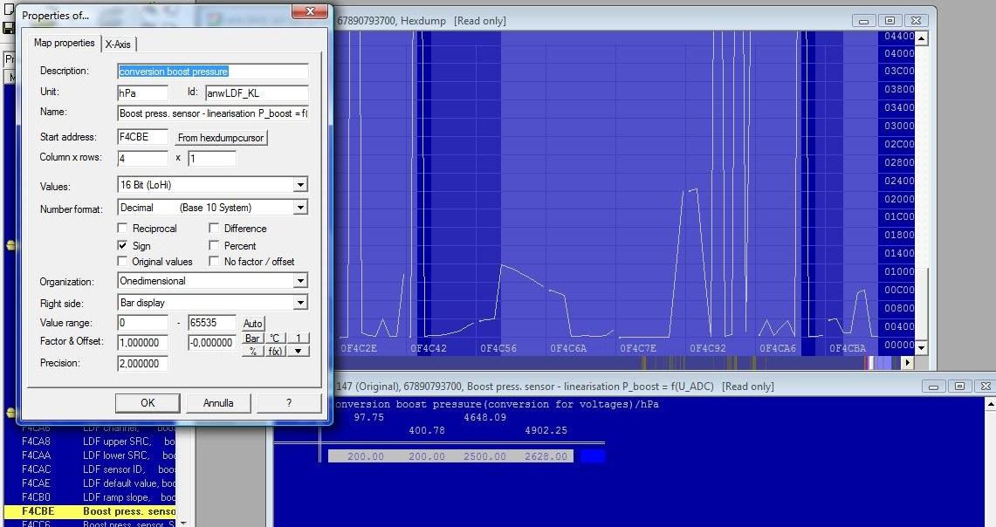Expand the Organization dropdown
Screen dimensions: 996x527
(x=300, y=281)
